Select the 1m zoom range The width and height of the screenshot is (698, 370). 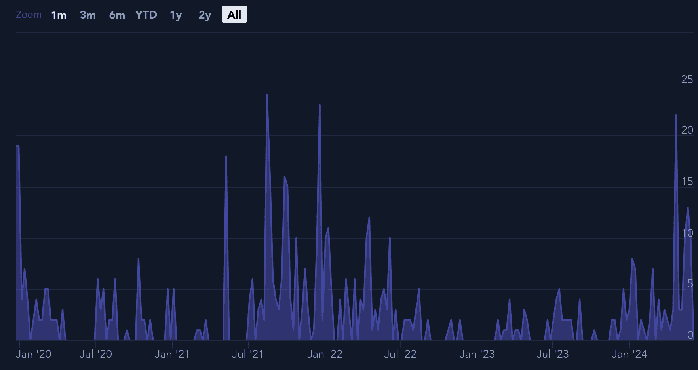pyautogui.click(x=59, y=15)
